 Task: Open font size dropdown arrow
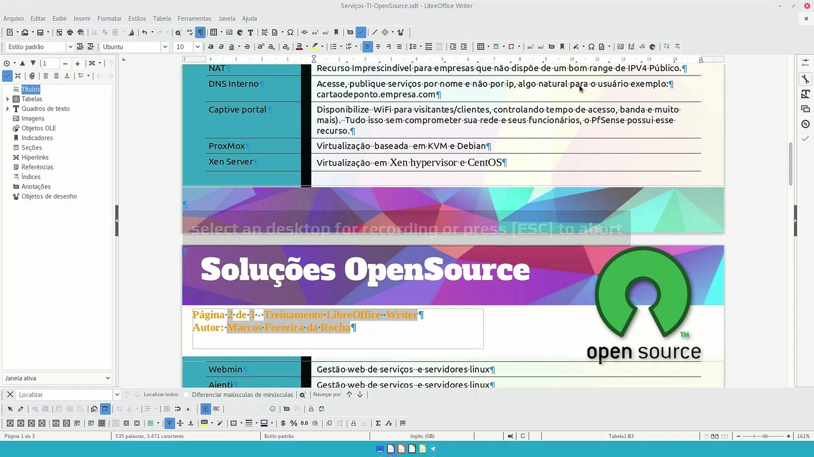coord(197,46)
